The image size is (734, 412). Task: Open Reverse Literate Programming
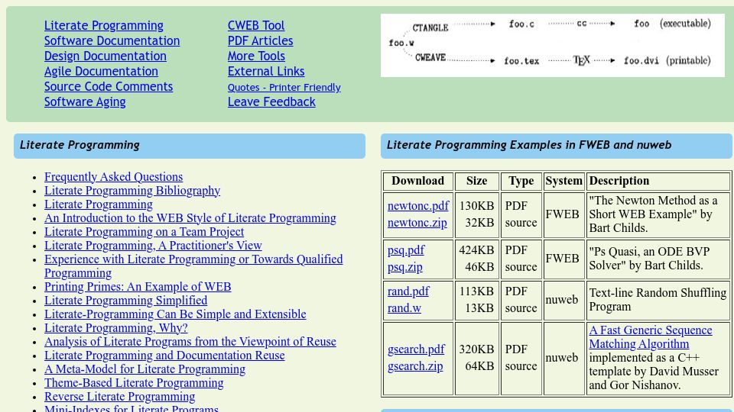click(120, 397)
